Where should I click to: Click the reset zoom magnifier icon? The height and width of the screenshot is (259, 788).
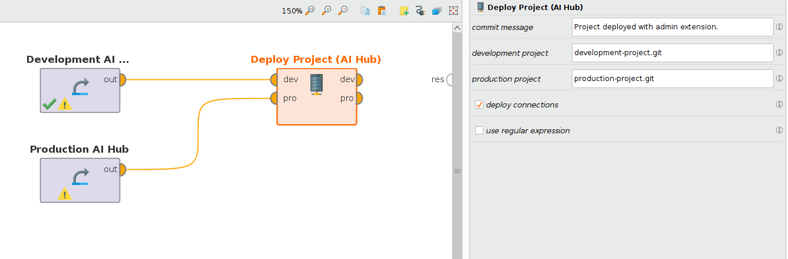[310, 11]
